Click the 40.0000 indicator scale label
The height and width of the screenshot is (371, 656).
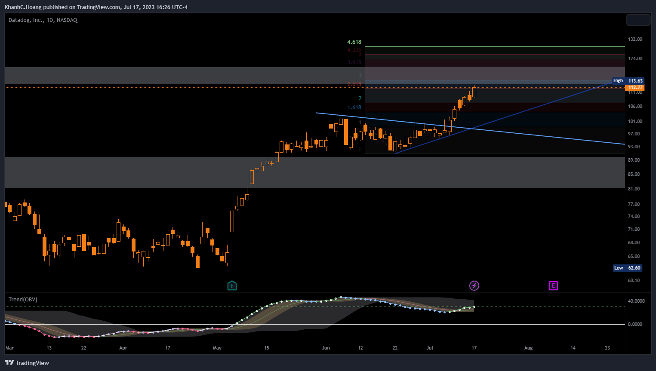pos(636,301)
